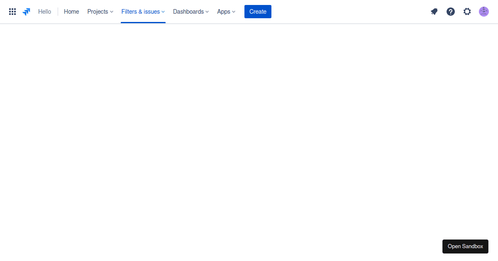Open the Dashboards dropdown
498x261 pixels.
[x=188, y=12]
